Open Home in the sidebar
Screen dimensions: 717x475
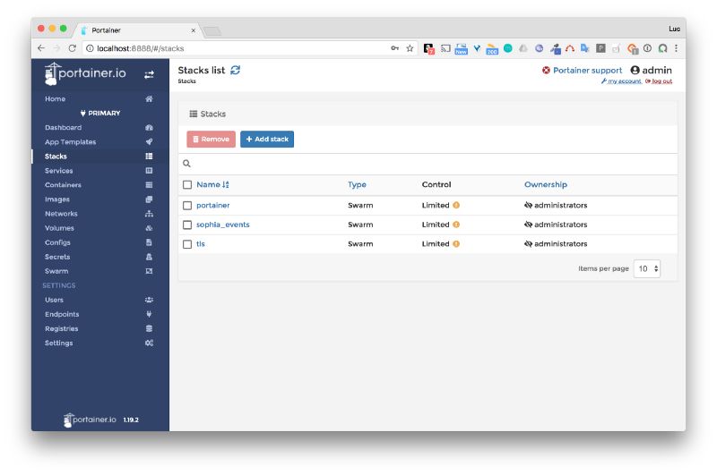click(56, 99)
